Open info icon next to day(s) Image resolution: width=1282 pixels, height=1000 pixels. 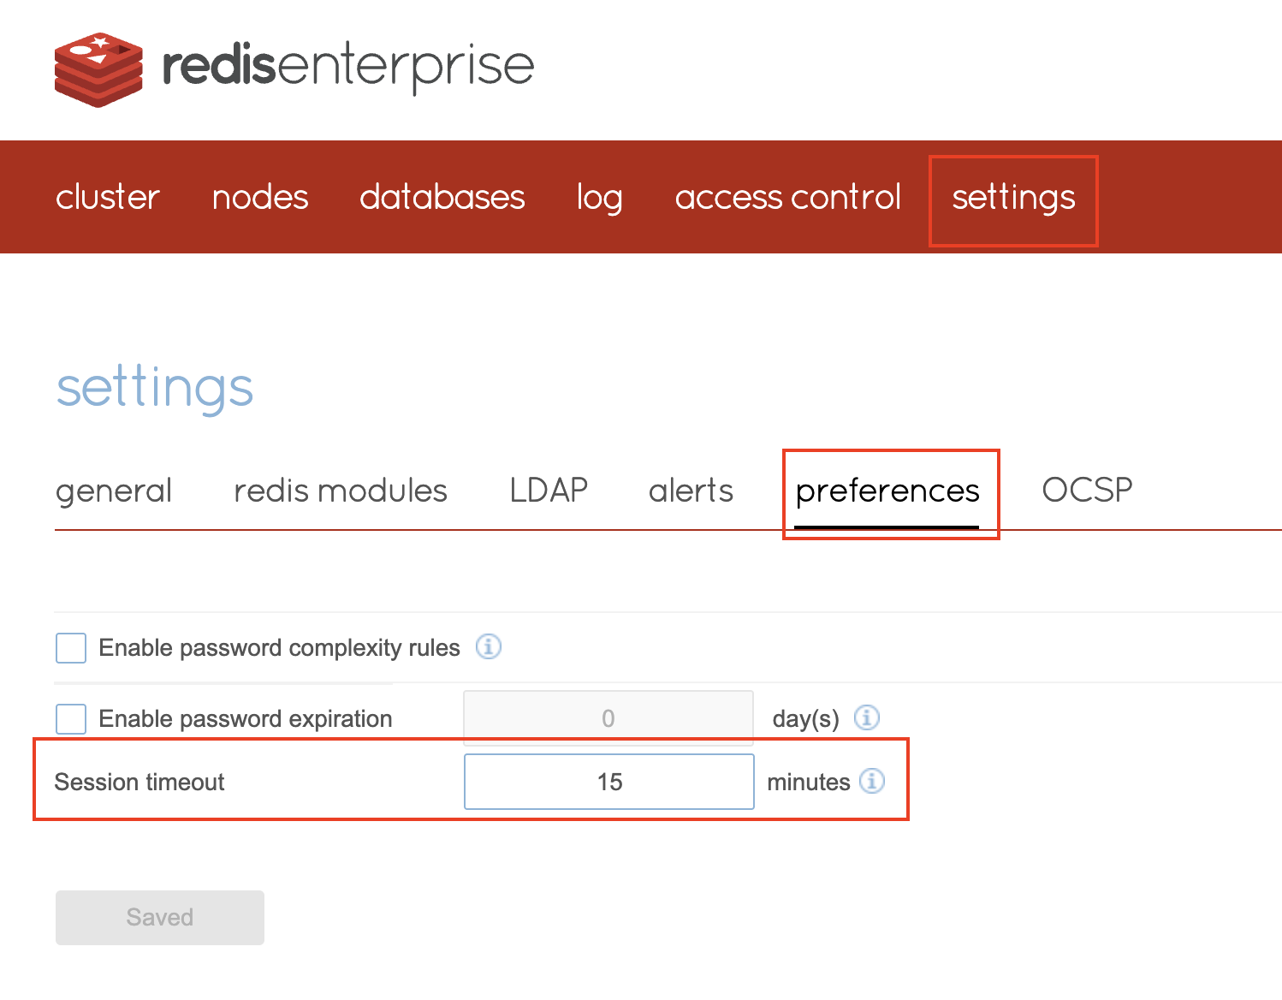coord(867,717)
